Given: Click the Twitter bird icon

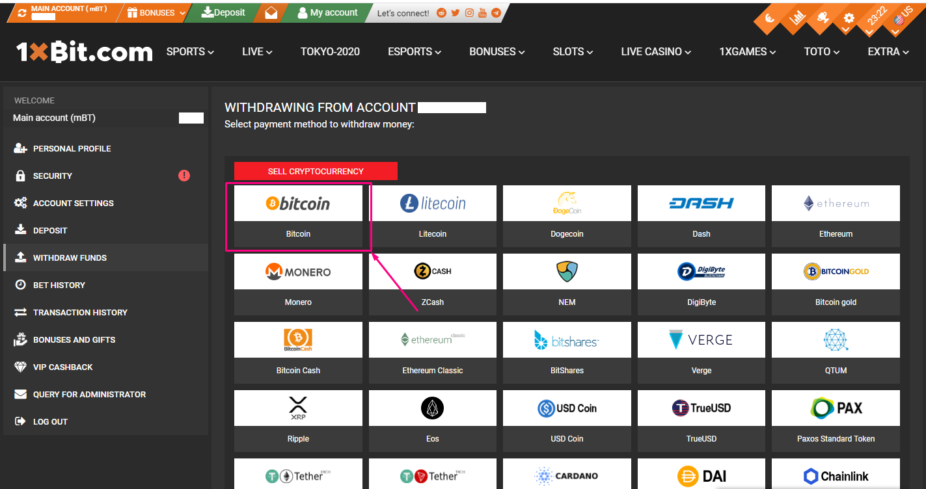Looking at the screenshot, I should tap(456, 12).
